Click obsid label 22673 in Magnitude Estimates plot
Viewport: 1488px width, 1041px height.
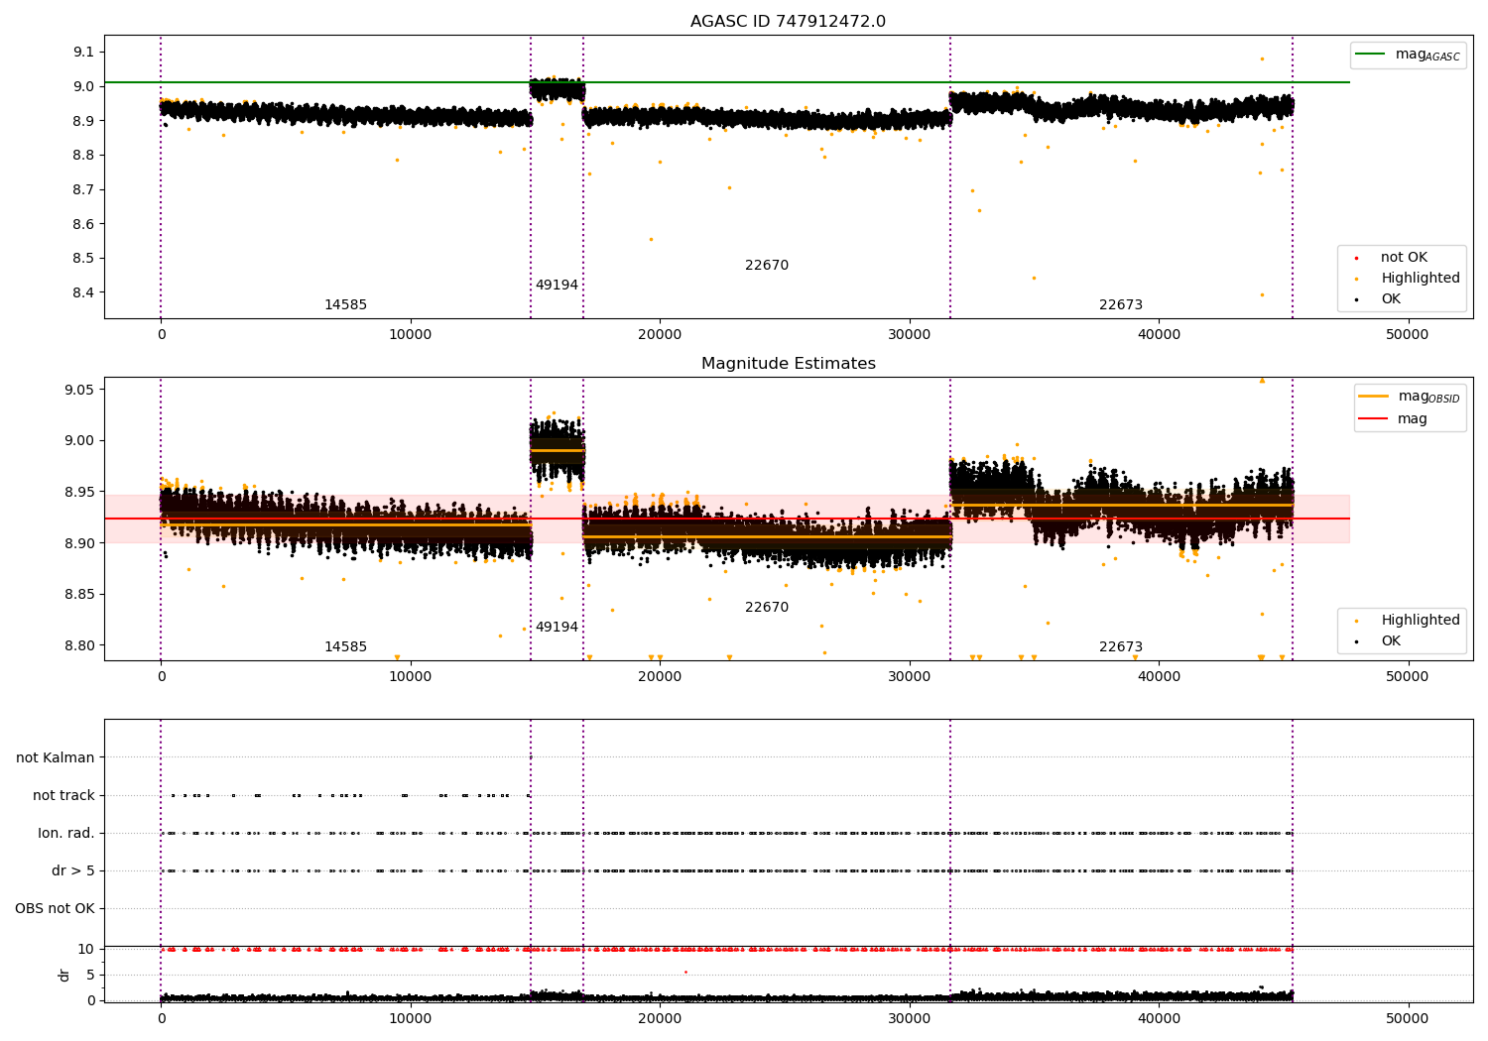point(1121,647)
